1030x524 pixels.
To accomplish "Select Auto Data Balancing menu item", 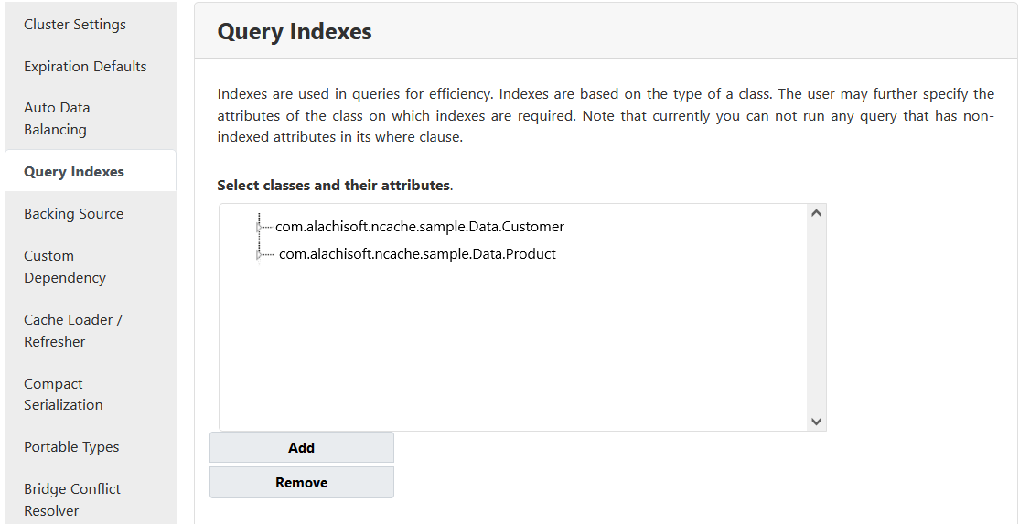I will (57, 119).
